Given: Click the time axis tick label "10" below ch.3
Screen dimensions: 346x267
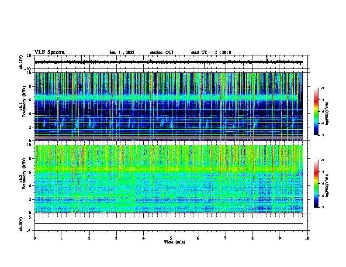Looking at the screenshot, I should click(x=307, y=238).
